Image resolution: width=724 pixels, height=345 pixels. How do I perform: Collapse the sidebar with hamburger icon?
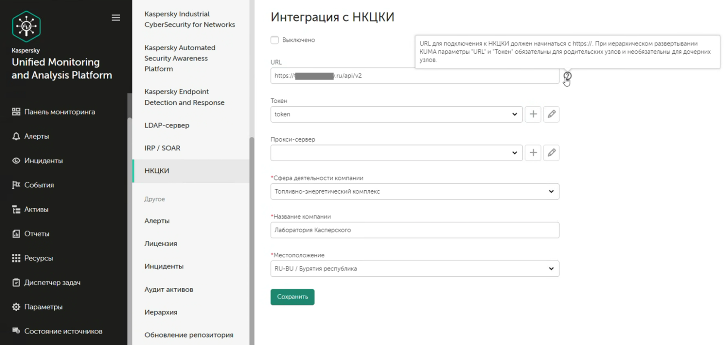pyautogui.click(x=116, y=18)
